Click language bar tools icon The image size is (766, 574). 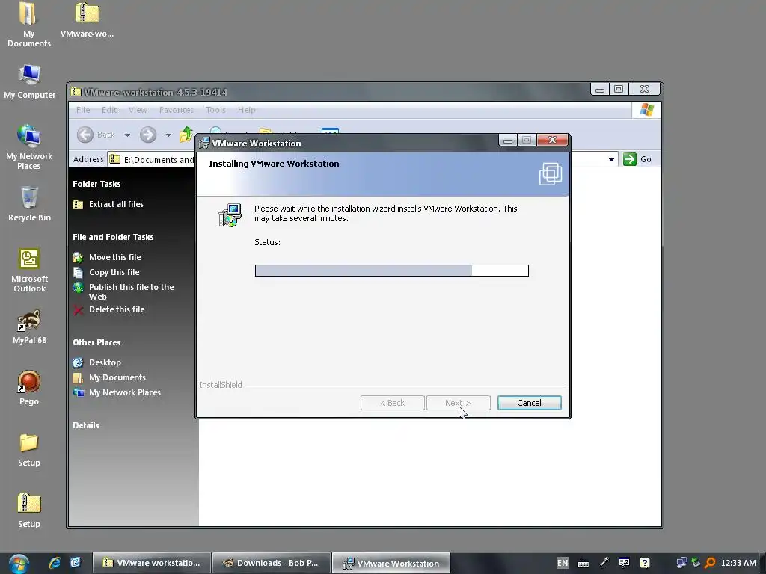point(624,563)
